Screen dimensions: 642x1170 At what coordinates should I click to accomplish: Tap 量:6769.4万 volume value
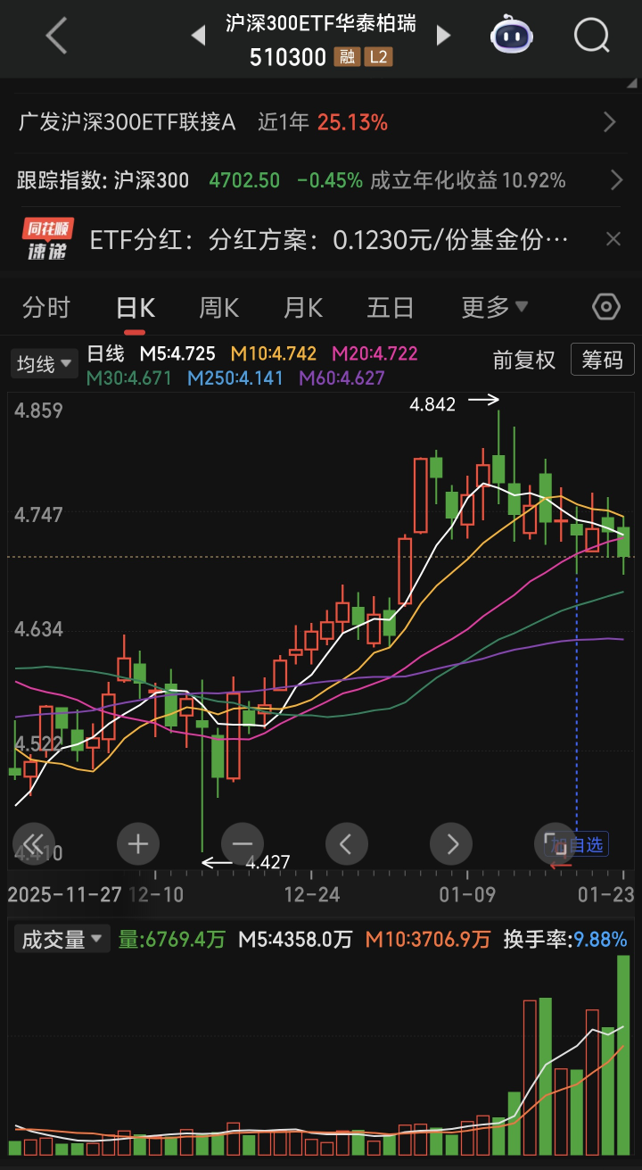[171, 939]
